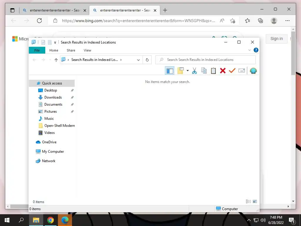Open Edge Settings and more menu
Screen dimensions: 301x226
click(287, 21)
